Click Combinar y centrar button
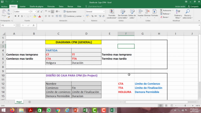 tap(73, 16)
